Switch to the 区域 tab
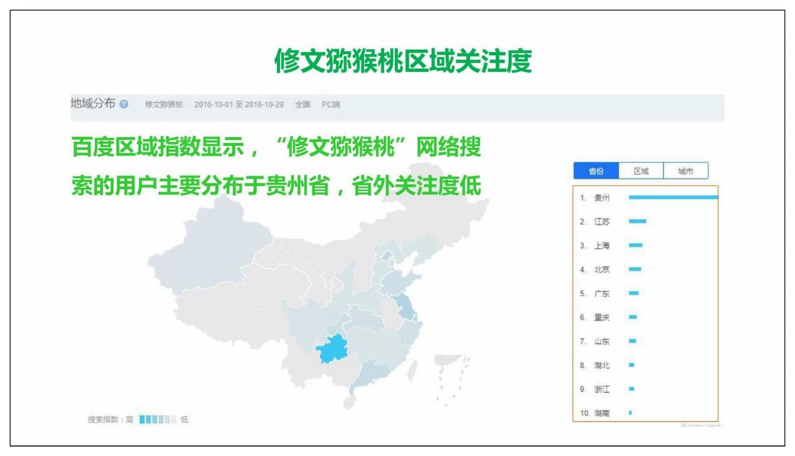The image size is (795, 456). point(640,171)
